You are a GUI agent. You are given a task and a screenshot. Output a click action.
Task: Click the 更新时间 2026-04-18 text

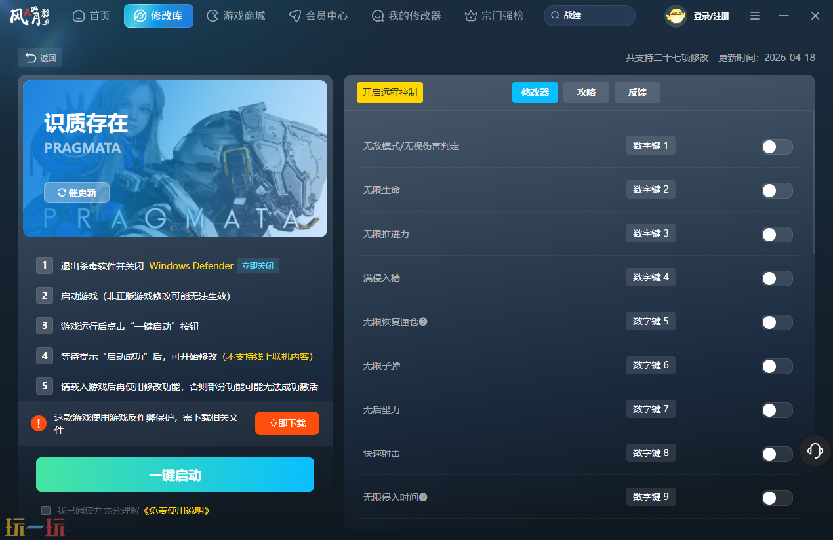(x=767, y=58)
